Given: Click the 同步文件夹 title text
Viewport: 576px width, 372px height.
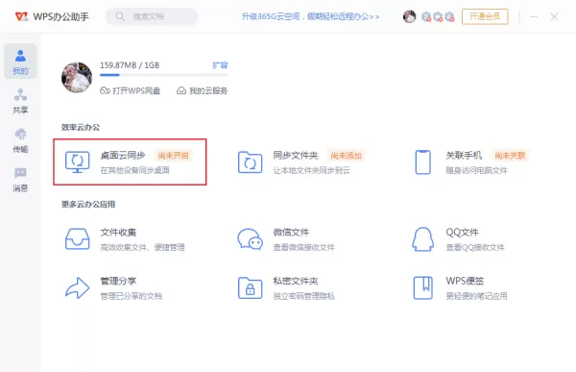Looking at the screenshot, I should 296,156.
